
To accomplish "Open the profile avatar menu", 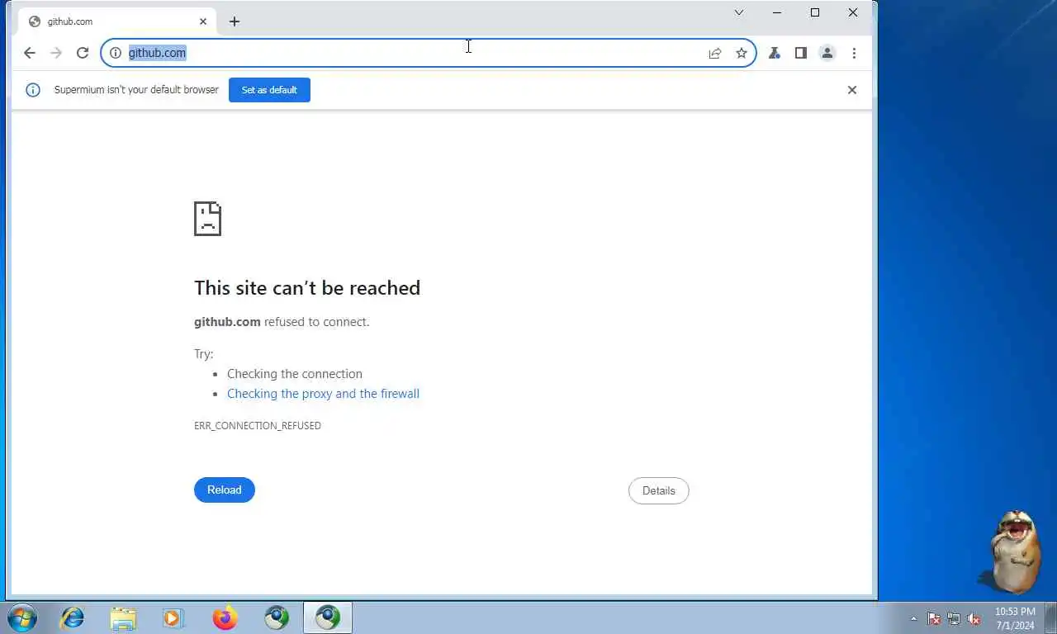I will (x=827, y=53).
